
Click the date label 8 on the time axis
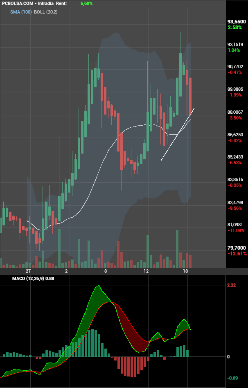(106, 271)
